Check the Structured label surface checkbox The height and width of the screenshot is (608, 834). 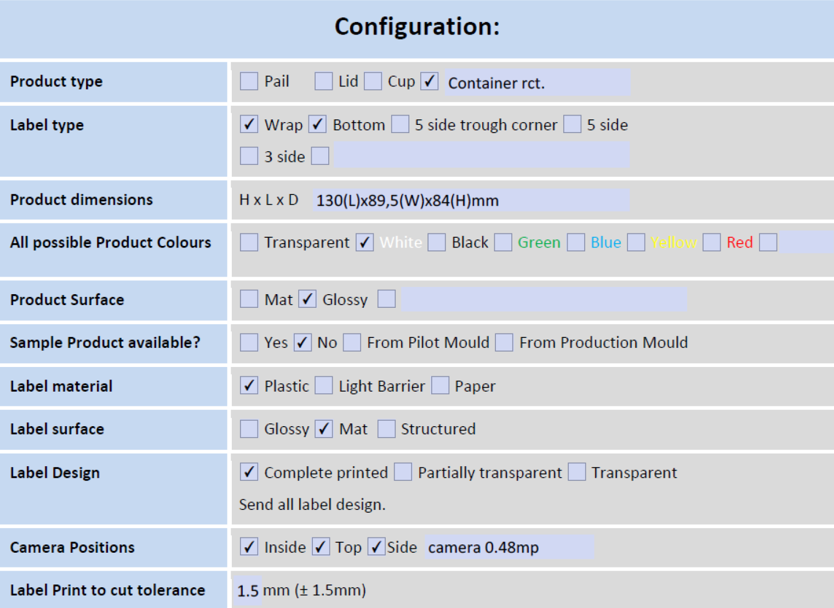tap(386, 429)
